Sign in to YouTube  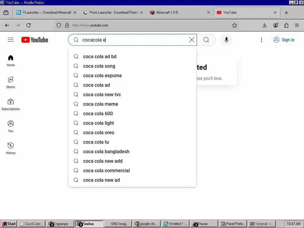coord(284,40)
